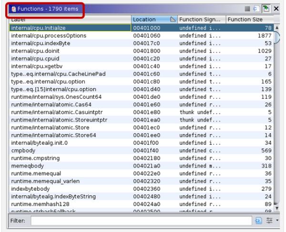The image size is (286, 232).
Task: Open filter options sliders icon
Action: click(268, 221)
